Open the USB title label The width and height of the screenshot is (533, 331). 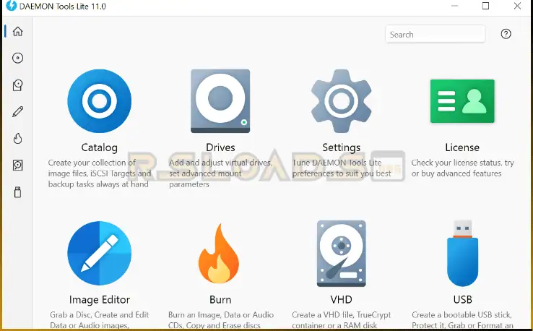[x=463, y=300]
